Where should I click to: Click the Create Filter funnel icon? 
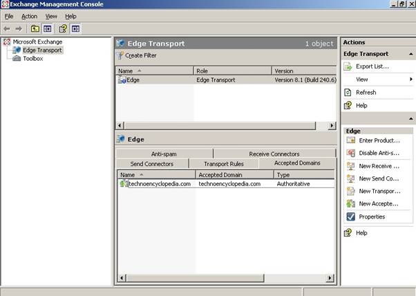click(x=120, y=55)
